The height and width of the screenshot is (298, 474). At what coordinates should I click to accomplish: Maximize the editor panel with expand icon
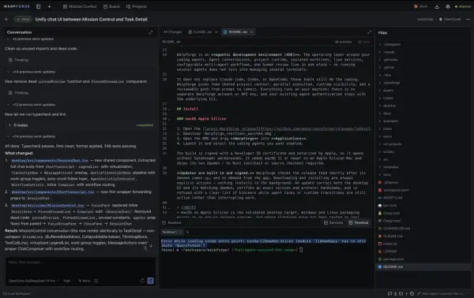[x=369, y=32]
